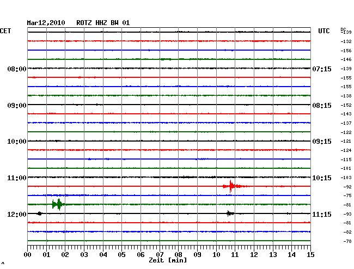Screen dimensions: 354x269
Task: Select the DC value -101
Action: [346, 168]
